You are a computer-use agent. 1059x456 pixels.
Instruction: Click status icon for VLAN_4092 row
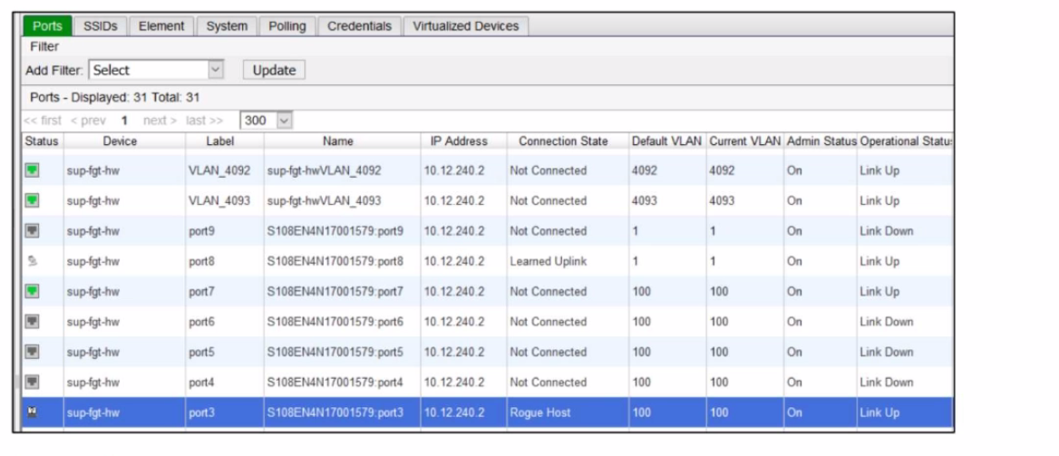pos(31,170)
